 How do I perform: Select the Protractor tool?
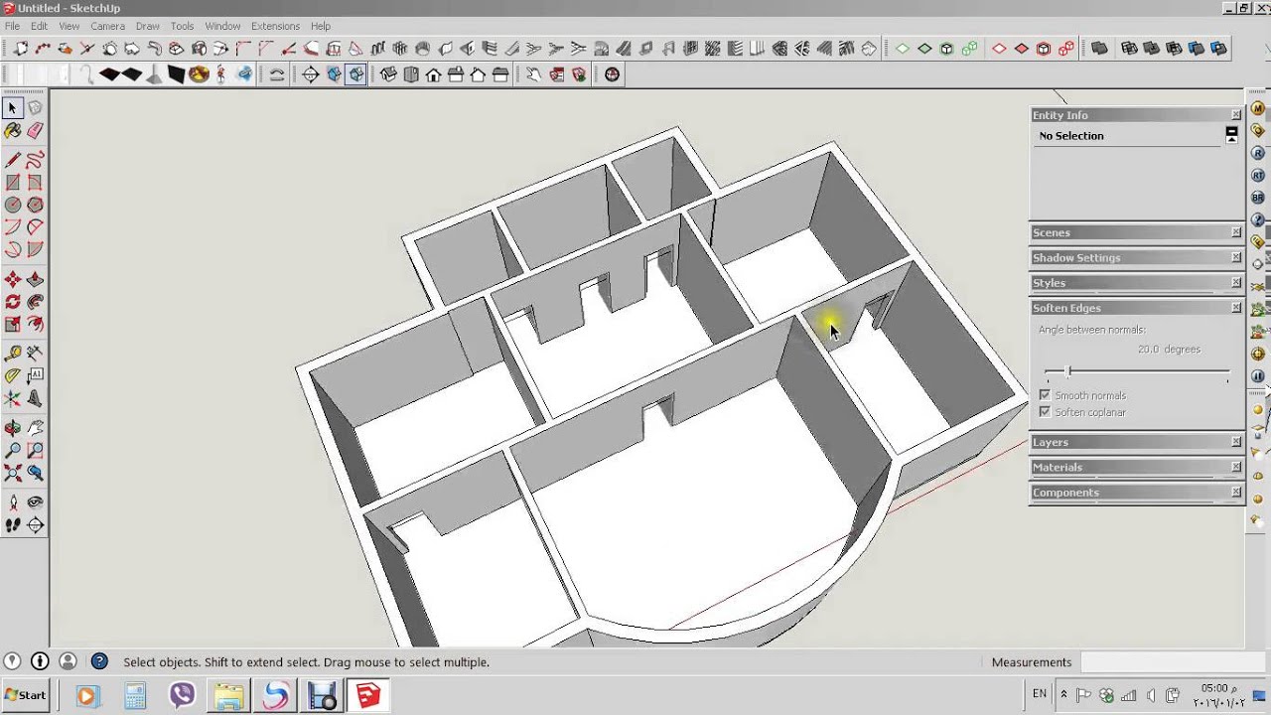click(13, 375)
